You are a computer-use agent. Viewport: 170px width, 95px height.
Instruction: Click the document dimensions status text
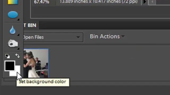[99, 2]
